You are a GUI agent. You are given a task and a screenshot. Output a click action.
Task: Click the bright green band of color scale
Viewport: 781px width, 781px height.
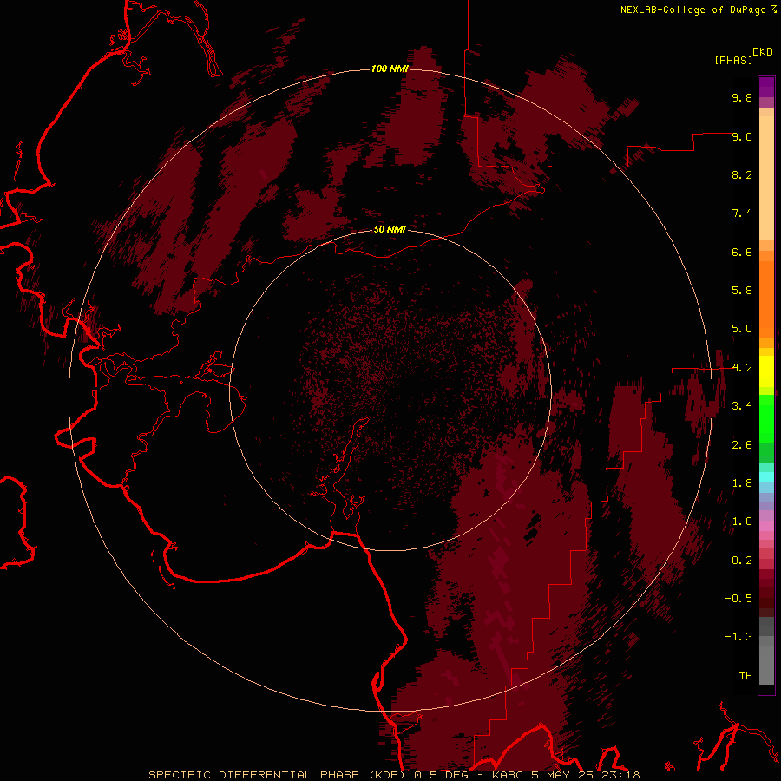coord(766,418)
